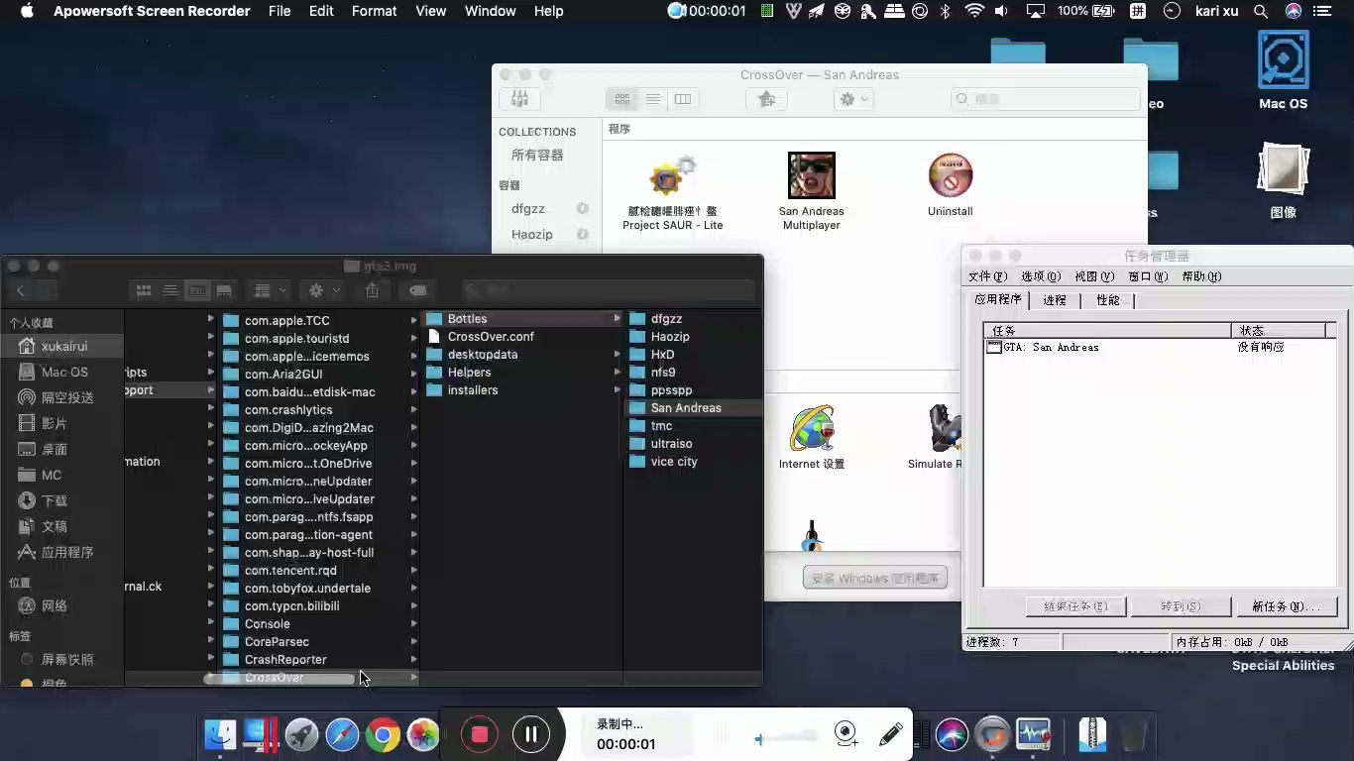Viewport: 1354px width, 761px height.
Task: Click Finder share toolbar button
Action: pyautogui.click(x=373, y=290)
